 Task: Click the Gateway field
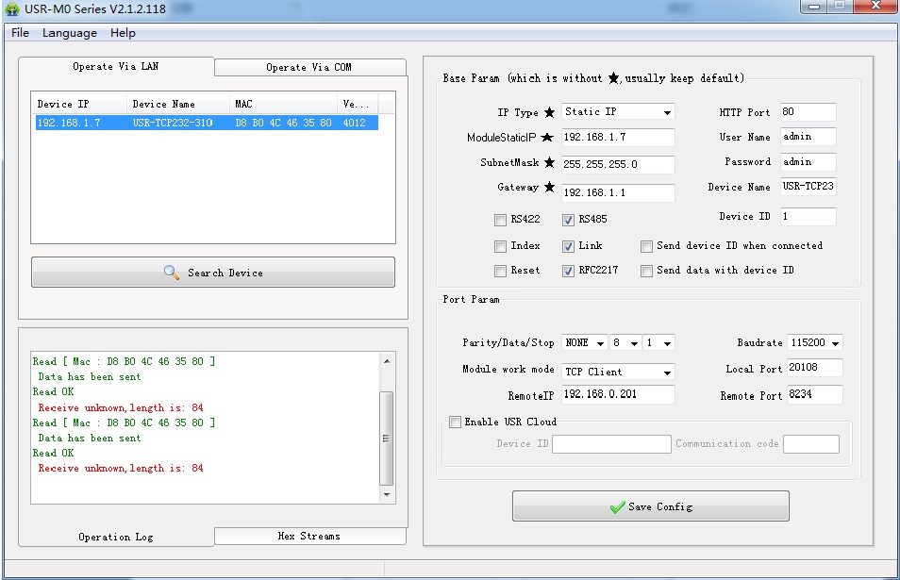coord(618,192)
